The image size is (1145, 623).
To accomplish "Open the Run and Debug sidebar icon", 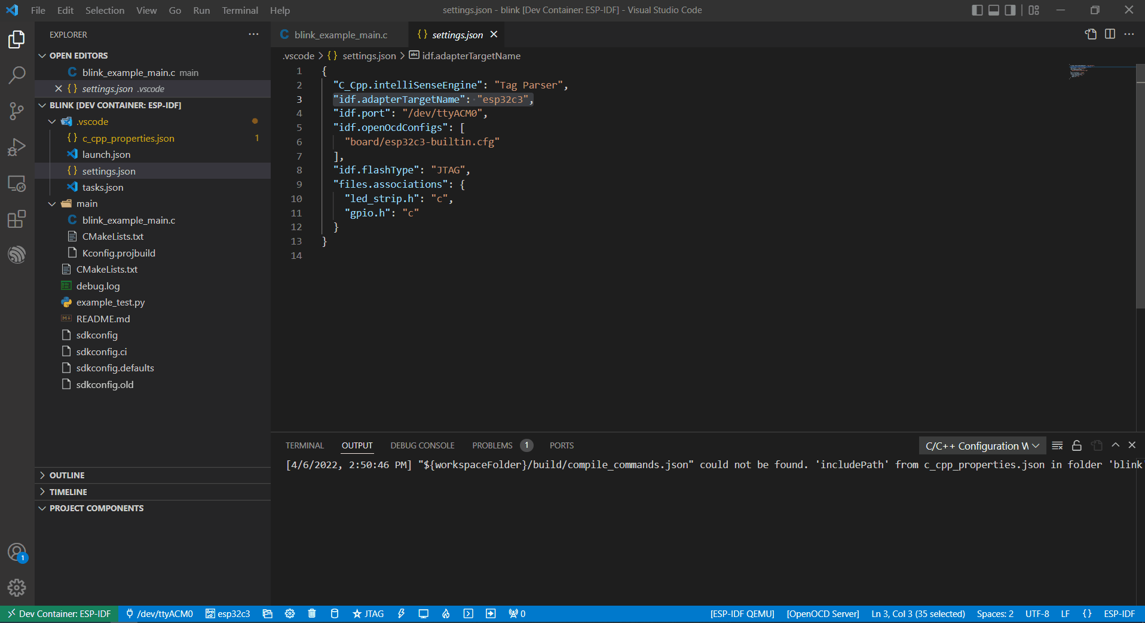I will [16, 146].
